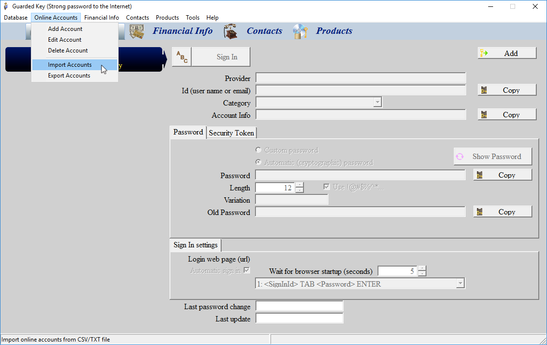This screenshot has height=345, width=547.
Task: Open the Contacts menu
Action: pyautogui.click(x=137, y=18)
